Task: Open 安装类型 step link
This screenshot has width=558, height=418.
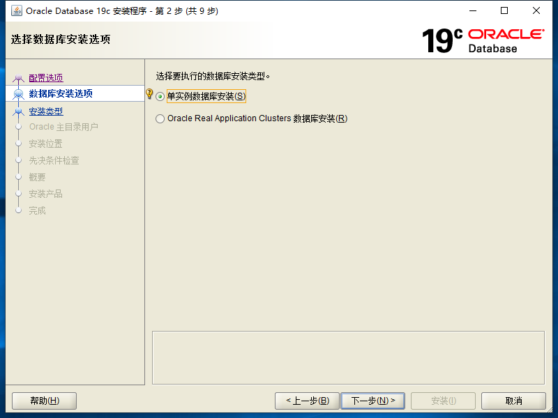Action: coord(46,111)
